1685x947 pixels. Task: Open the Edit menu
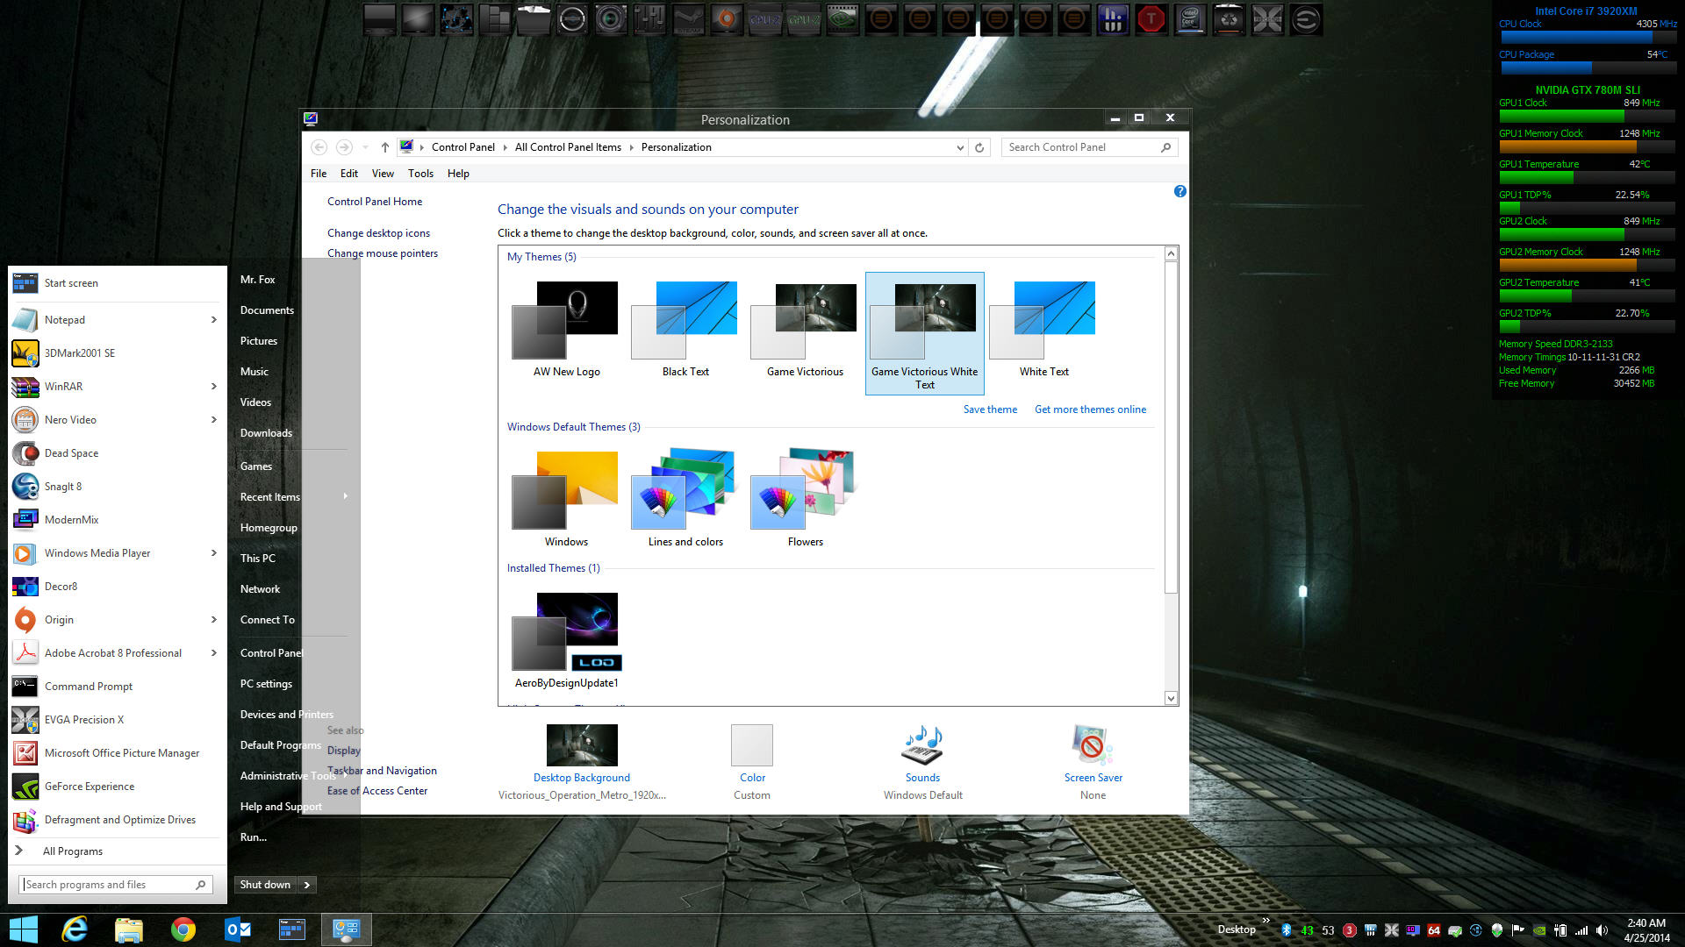pos(349,174)
